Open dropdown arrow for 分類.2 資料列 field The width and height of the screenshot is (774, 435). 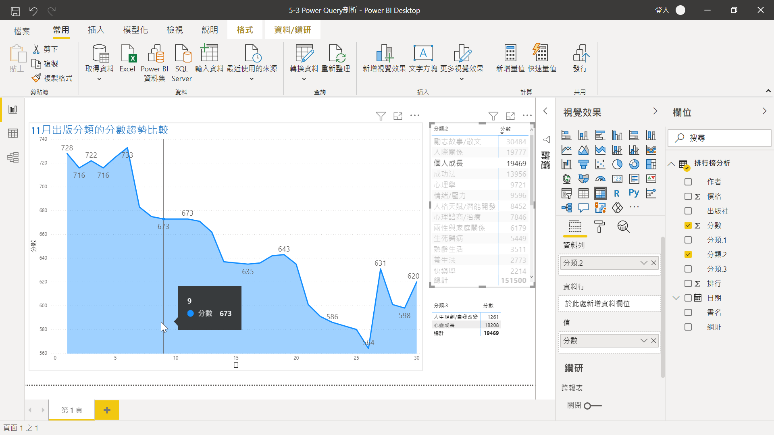tap(643, 263)
